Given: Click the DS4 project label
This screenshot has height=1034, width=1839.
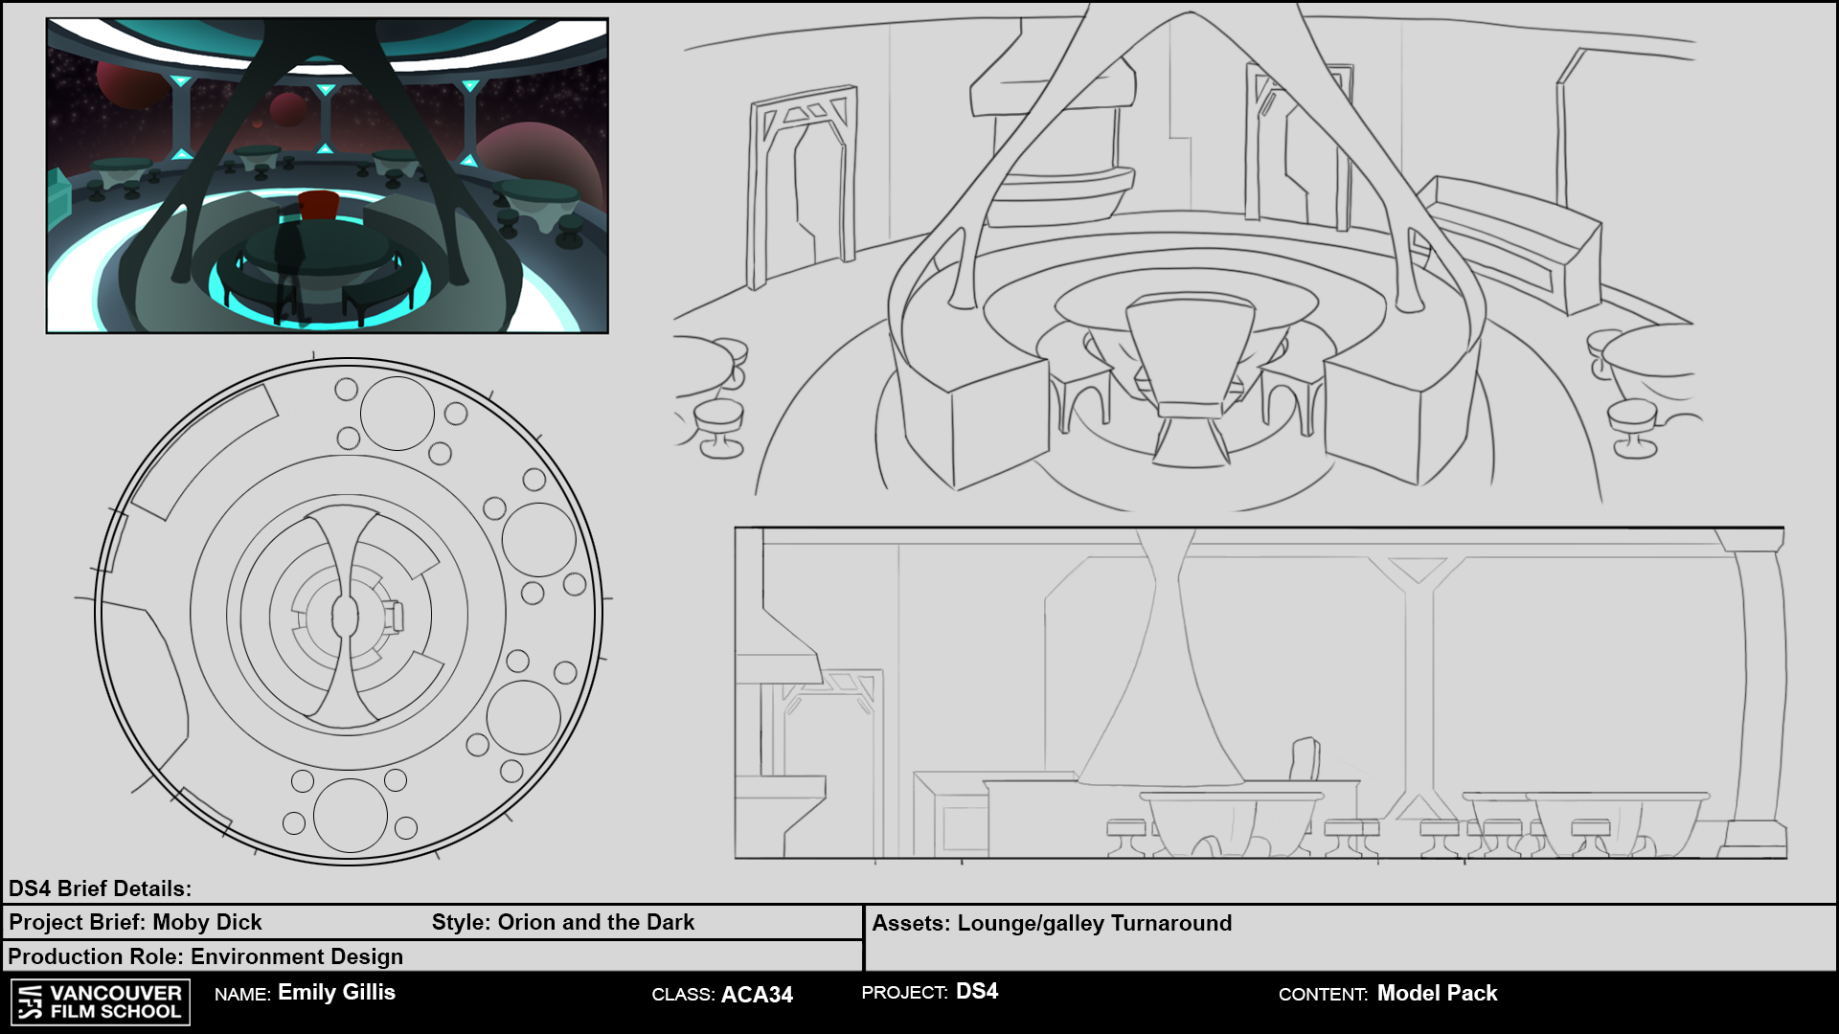Looking at the screenshot, I should [977, 992].
